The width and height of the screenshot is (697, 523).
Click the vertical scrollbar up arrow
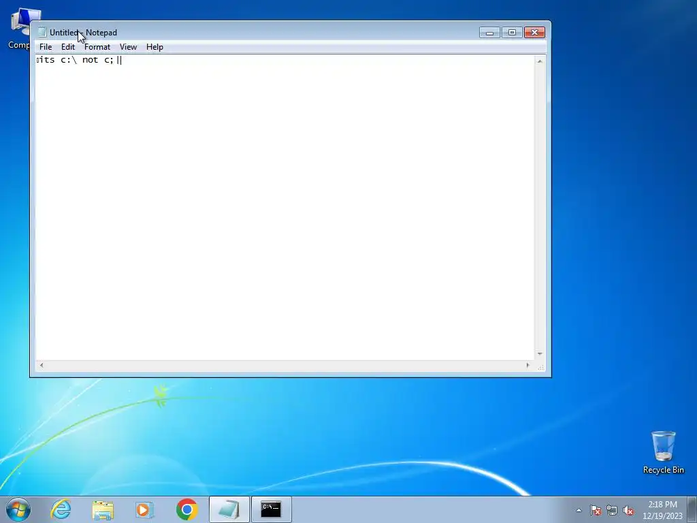[540, 61]
